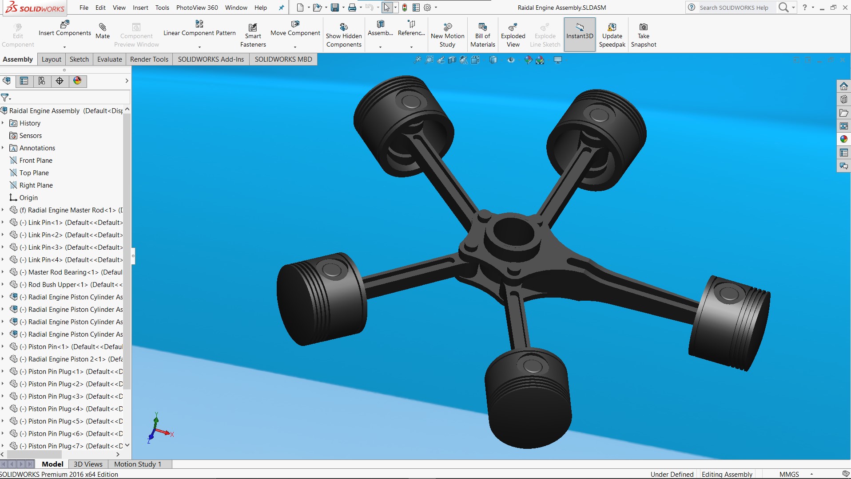
Task: Open the Insert menu
Action: click(x=140, y=8)
